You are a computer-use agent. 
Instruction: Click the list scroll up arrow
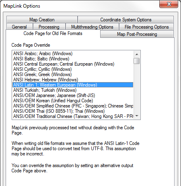coord(137,54)
